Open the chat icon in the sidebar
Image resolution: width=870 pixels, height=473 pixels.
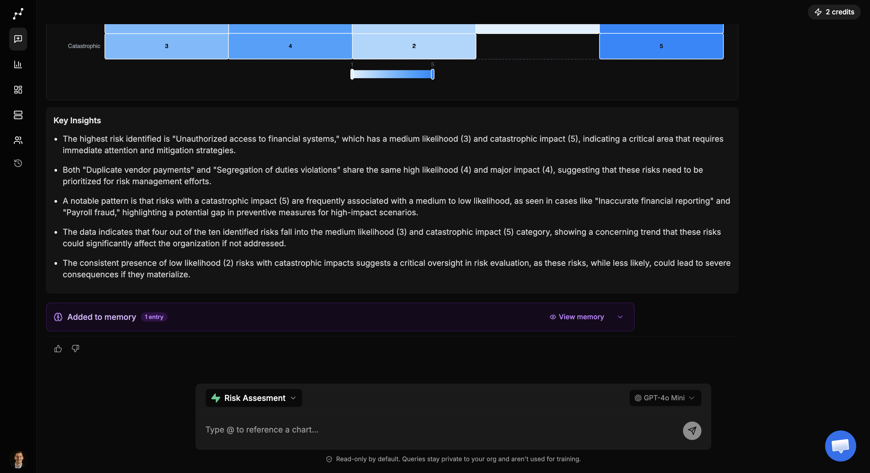pos(18,39)
